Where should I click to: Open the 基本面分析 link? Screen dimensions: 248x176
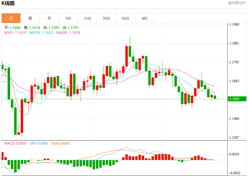237,3
